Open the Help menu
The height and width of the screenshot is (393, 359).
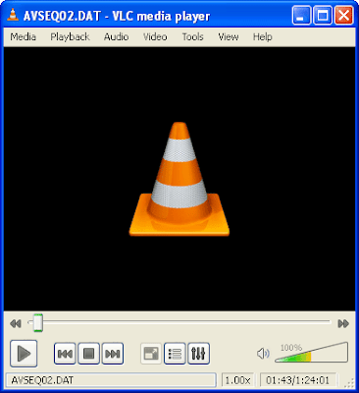point(262,36)
